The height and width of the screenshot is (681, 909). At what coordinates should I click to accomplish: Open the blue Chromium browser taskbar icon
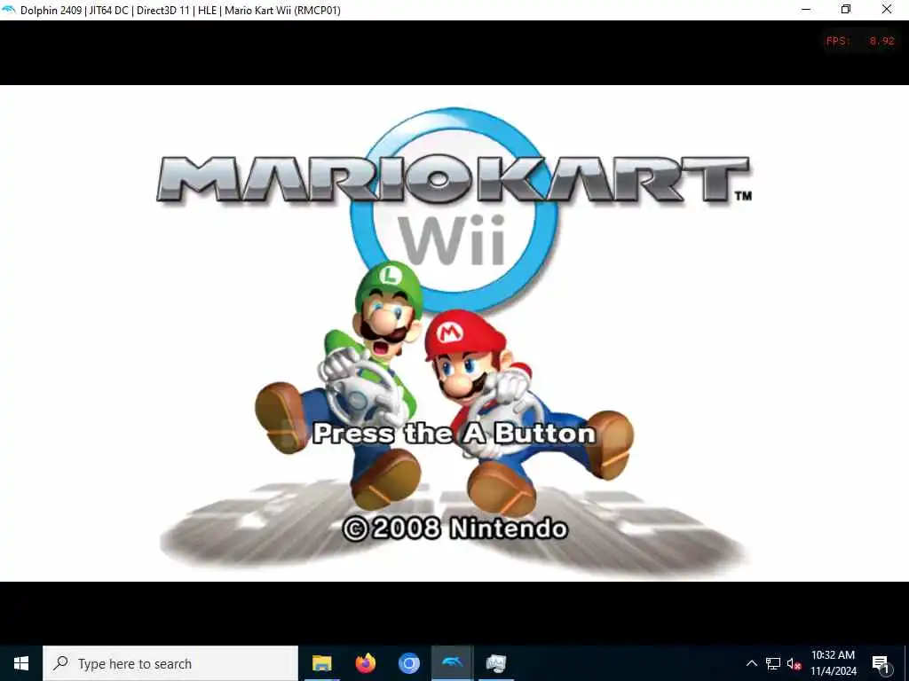[x=408, y=663]
